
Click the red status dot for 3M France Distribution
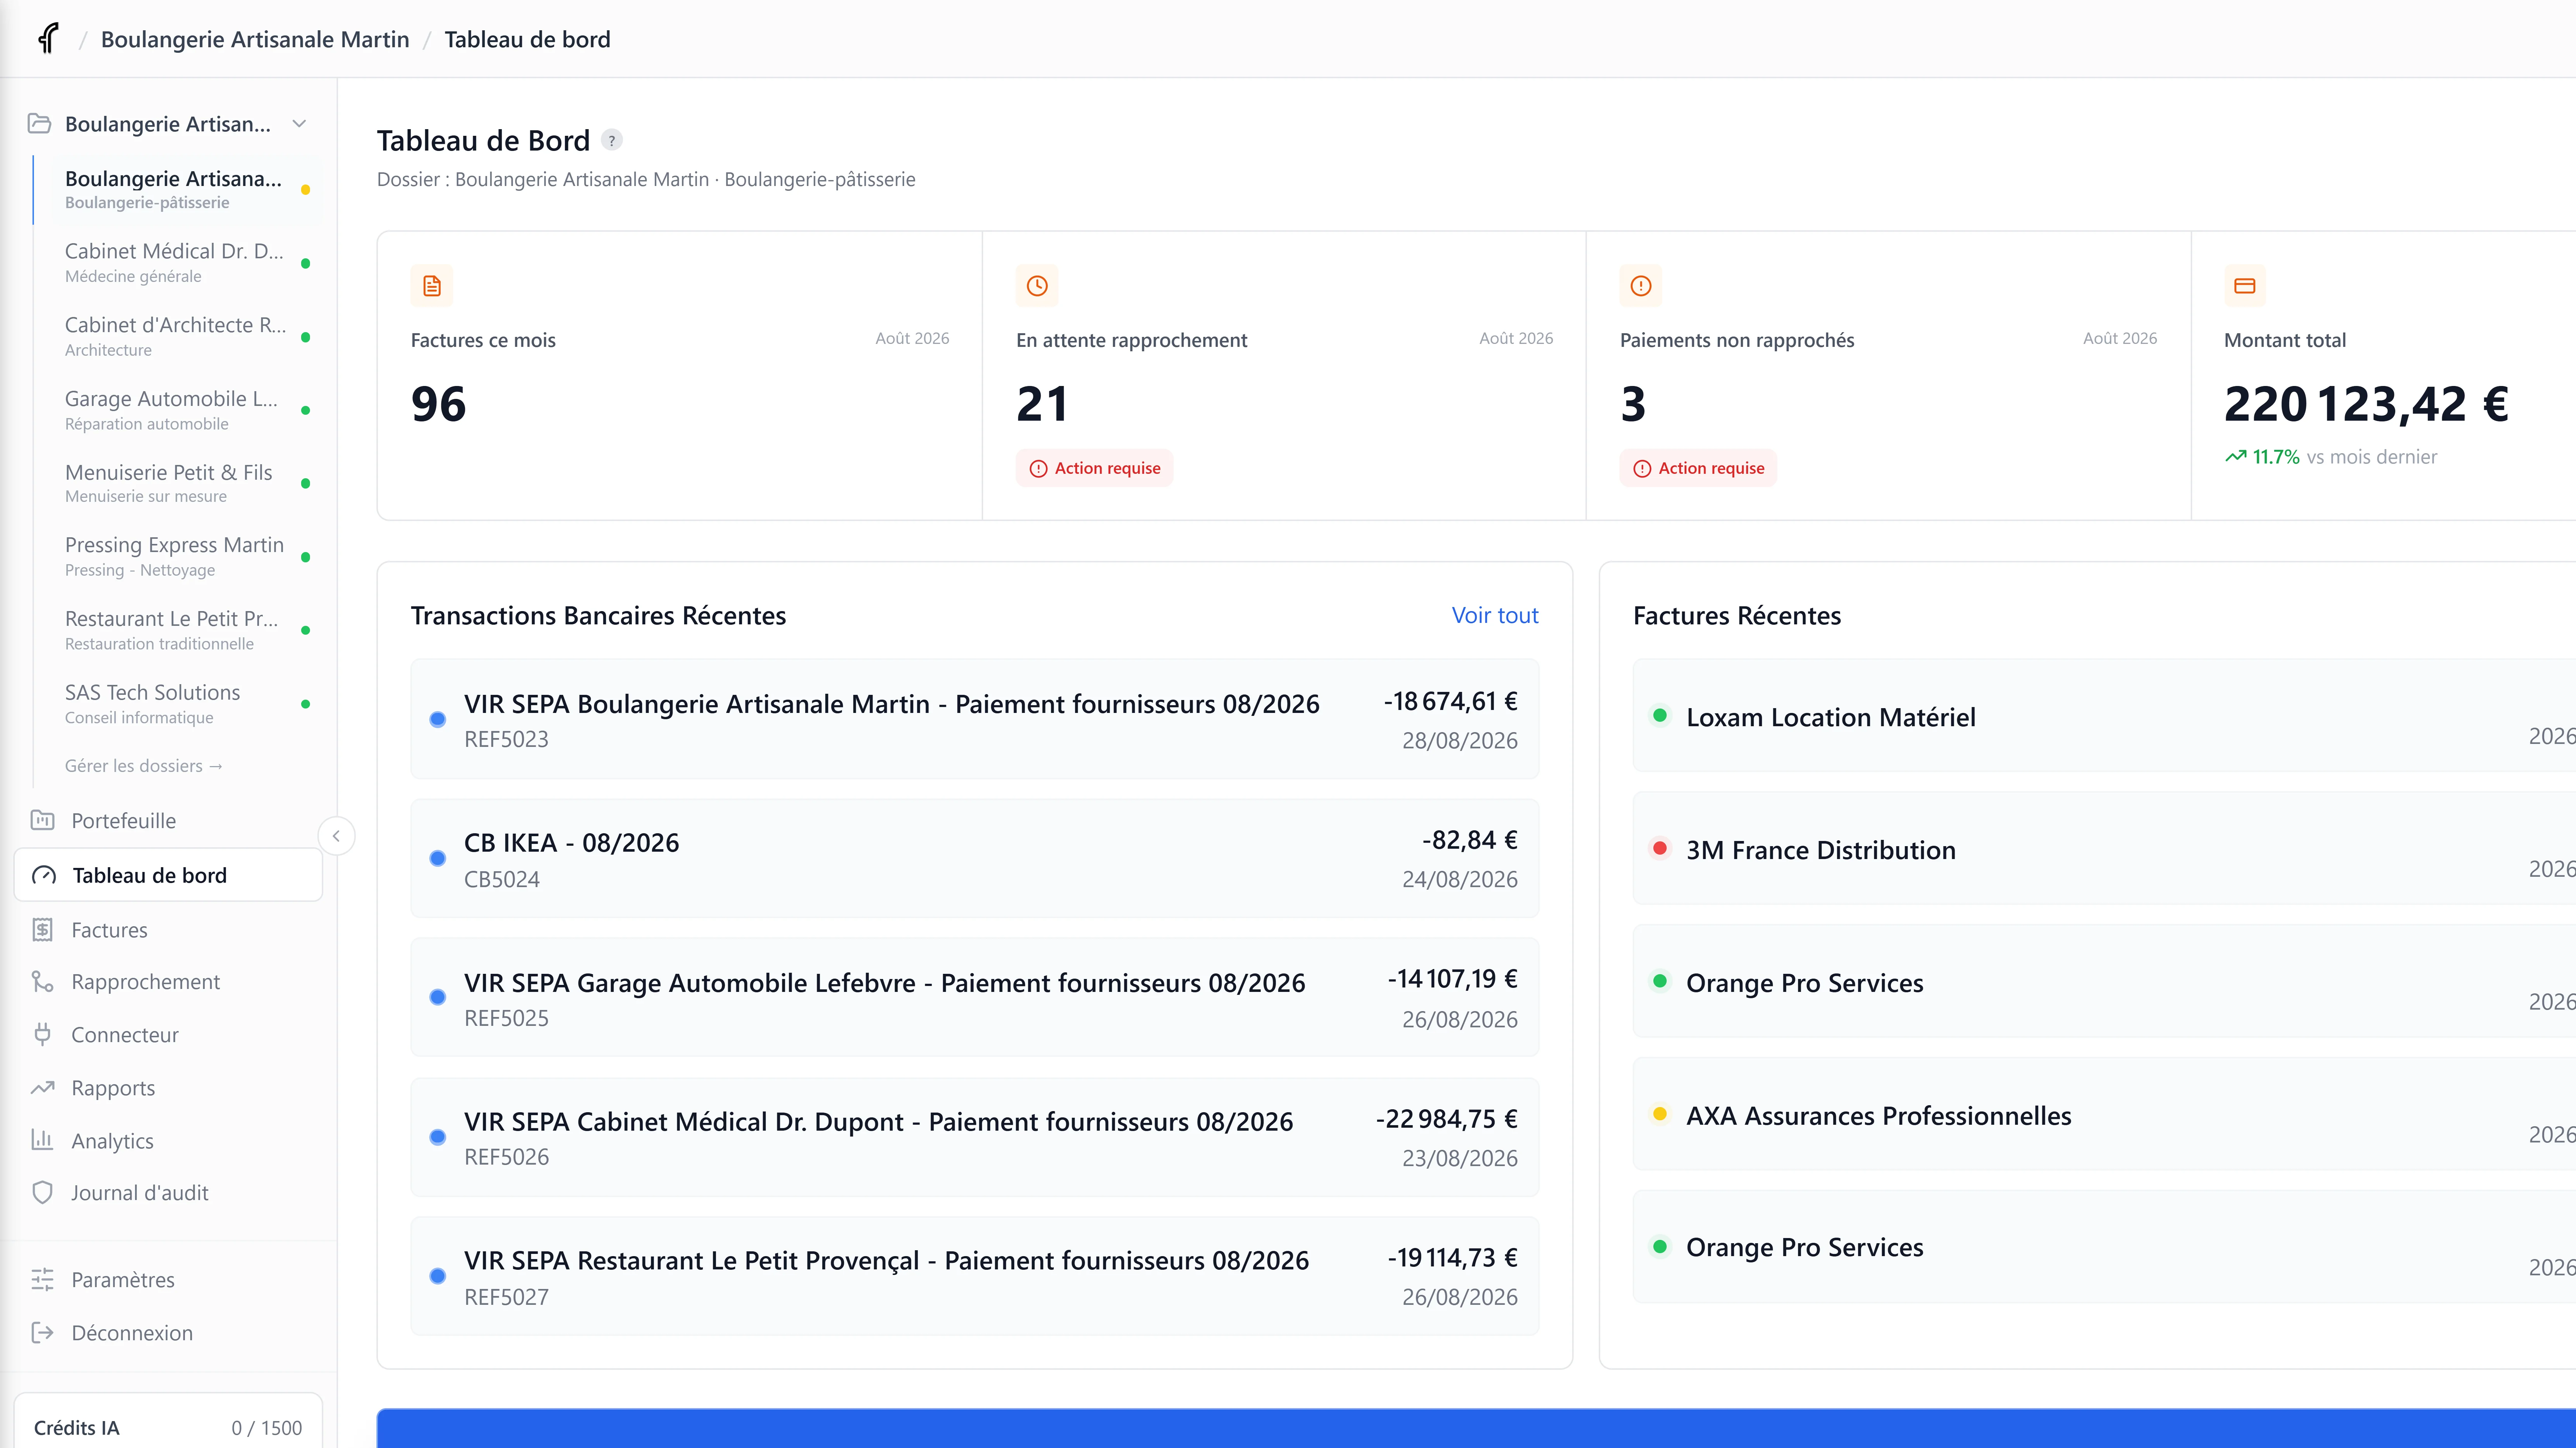[x=1660, y=848]
